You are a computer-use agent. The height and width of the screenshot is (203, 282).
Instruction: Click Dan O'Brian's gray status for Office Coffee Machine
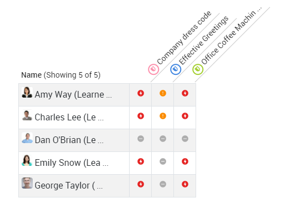pyautogui.click(x=185, y=139)
